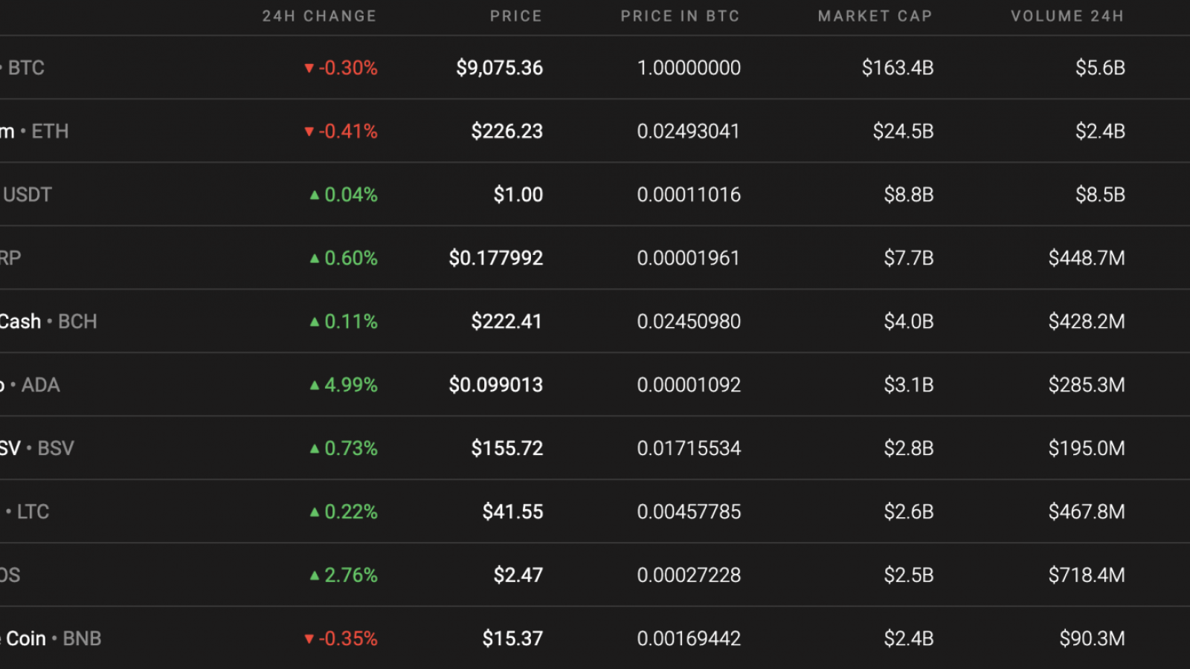Click BSV market cap $2.8B

(909, 448)
